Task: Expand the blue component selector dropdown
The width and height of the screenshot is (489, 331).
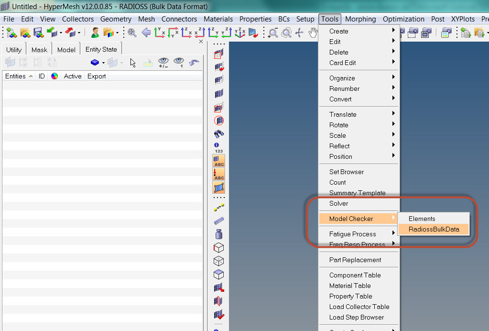Action: (103, 63)
